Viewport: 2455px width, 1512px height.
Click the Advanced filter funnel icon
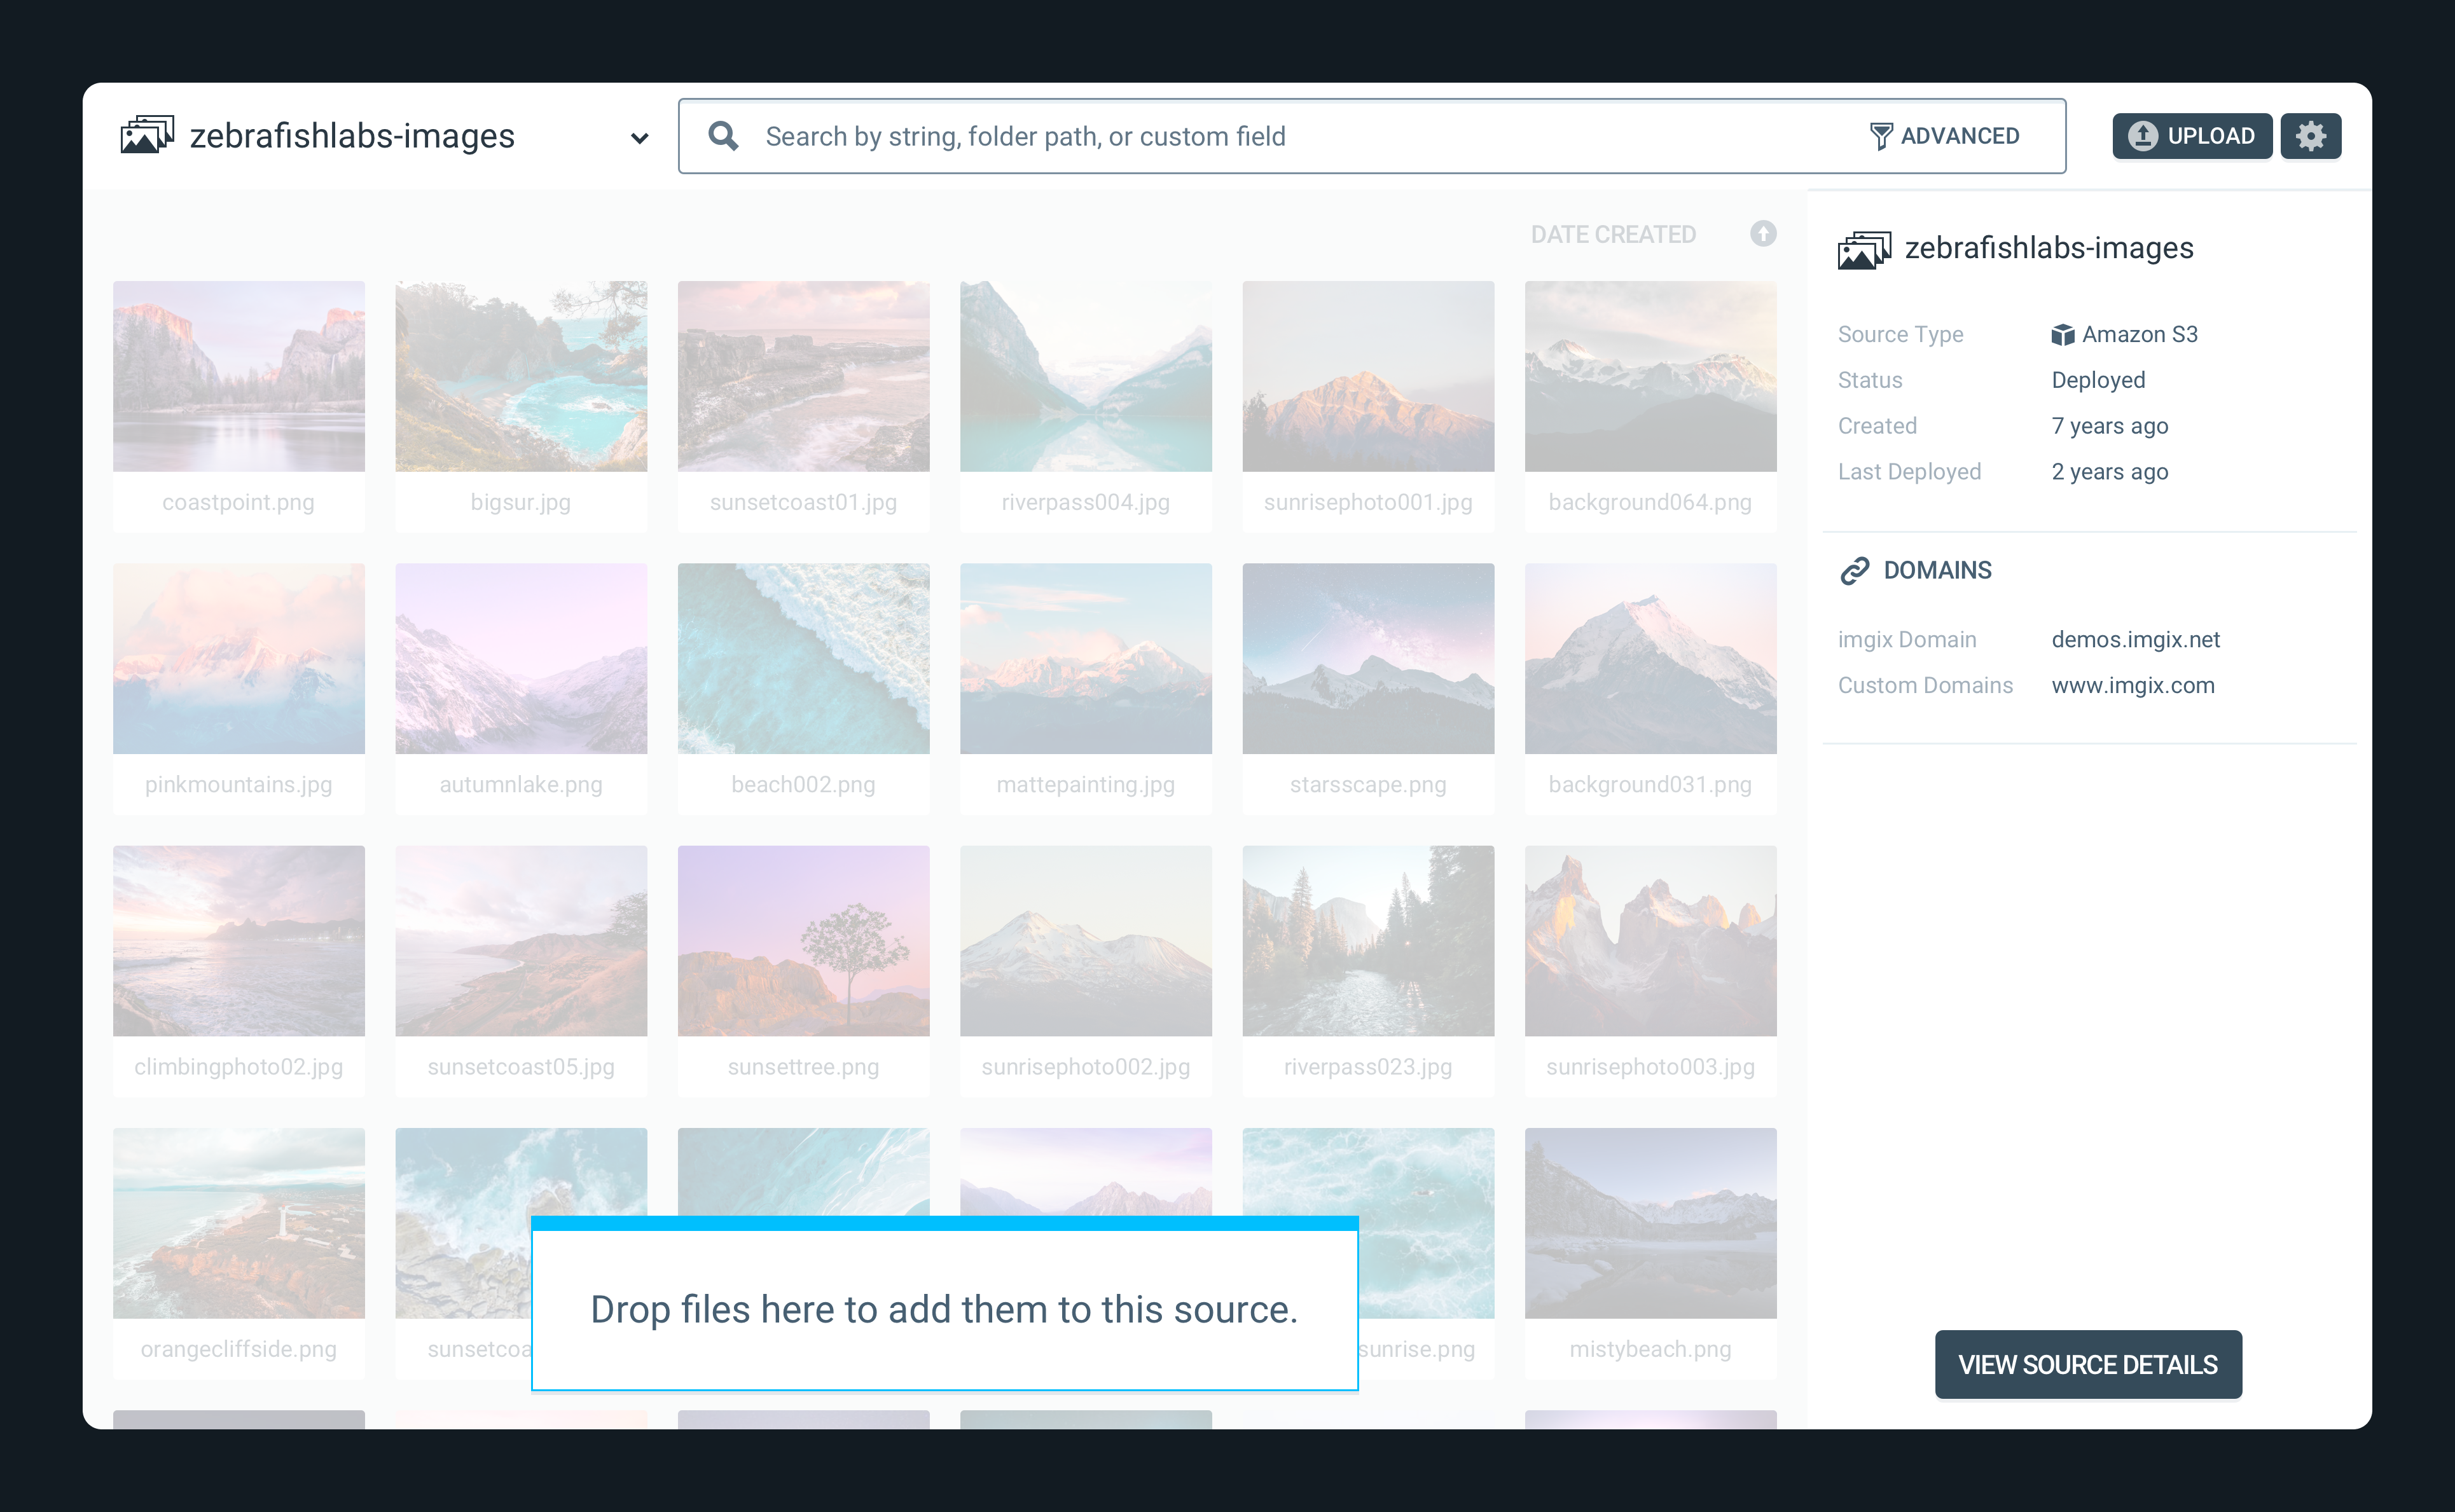coord(1882,135)
